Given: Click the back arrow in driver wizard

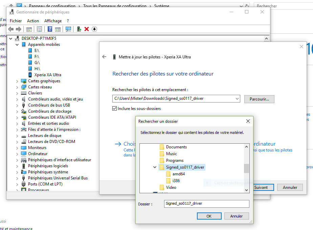Looking at the screenshot, I should tap(104, 57).
